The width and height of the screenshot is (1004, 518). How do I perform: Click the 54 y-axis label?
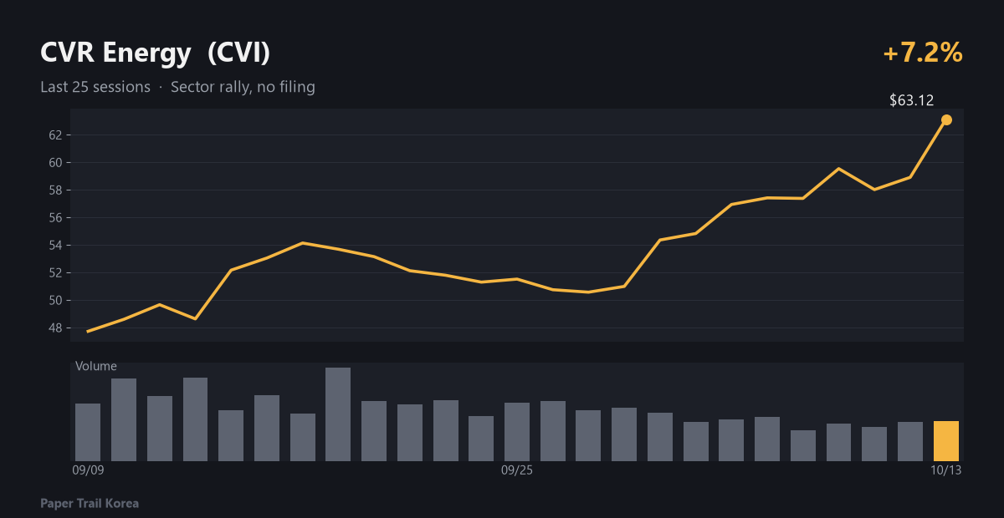pyautogui.click(x=56, y=246)
